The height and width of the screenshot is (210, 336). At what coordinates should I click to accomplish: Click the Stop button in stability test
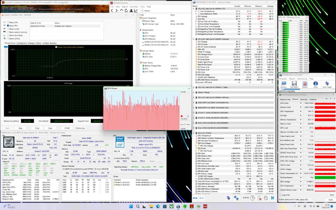coord(20,128)
